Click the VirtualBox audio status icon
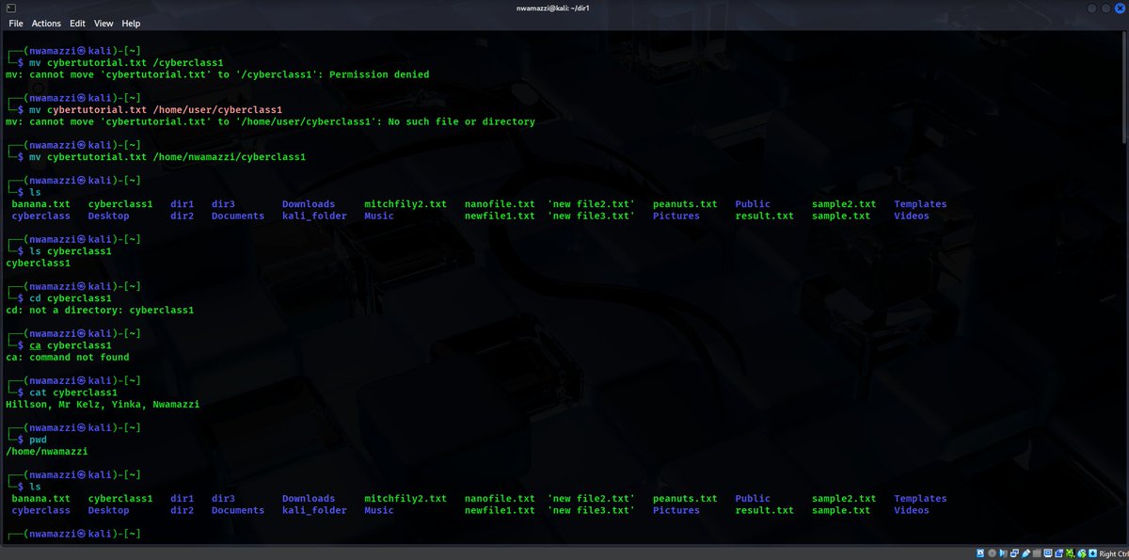Image resolution: width=1129 pixels, height=560 pixels. click(x=1003, y=553)
